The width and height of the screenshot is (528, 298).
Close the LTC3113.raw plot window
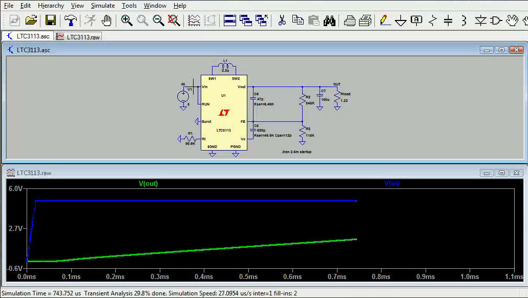[516, 173]
